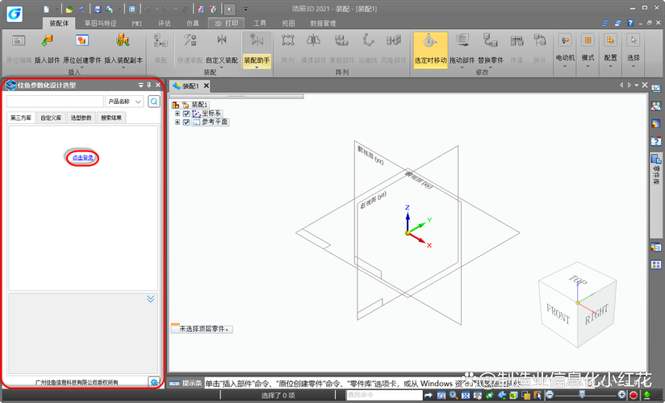This screenshot has height=403, width=665.
Task: Close the 装配1 document tab
Action: tap(206, 85)
